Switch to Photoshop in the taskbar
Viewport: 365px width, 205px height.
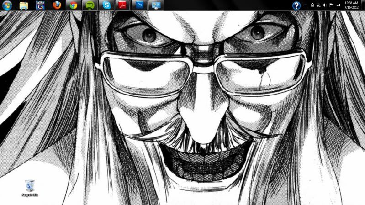pyautogui.click(x=139, y=5)
